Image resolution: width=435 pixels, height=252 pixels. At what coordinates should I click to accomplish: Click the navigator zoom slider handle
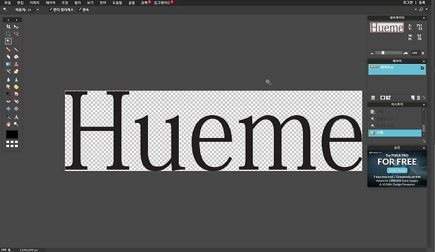(383, 53)
